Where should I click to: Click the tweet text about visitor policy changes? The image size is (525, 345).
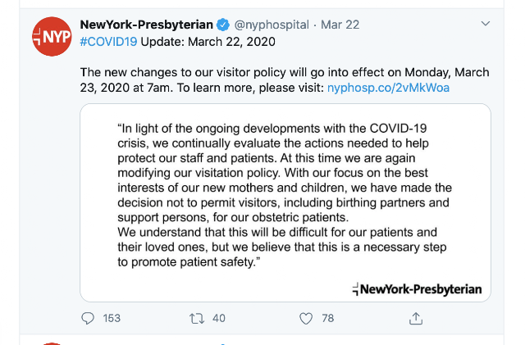pos(285,80)
